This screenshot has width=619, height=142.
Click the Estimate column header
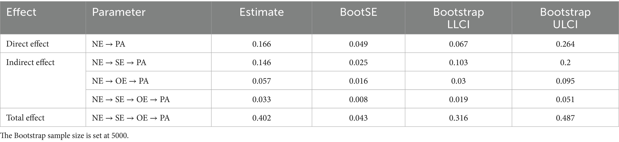pyautogui.click(x=261, y=12)
